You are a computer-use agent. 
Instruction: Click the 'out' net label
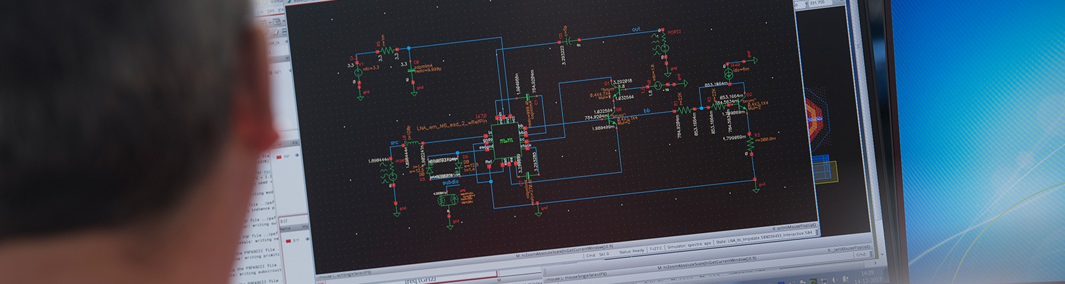point(636,30)
